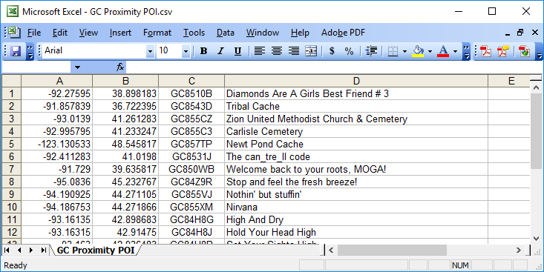Open the Window menu
The image size is (544, 272).
point(263,33)
